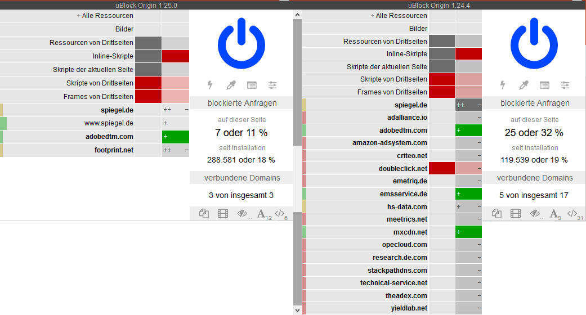Click red Frames von Drittseiten global cell in 1.24.4
The width and height of the screenshot is (586, 315).
pyautogui.click(x=442, y=92)
